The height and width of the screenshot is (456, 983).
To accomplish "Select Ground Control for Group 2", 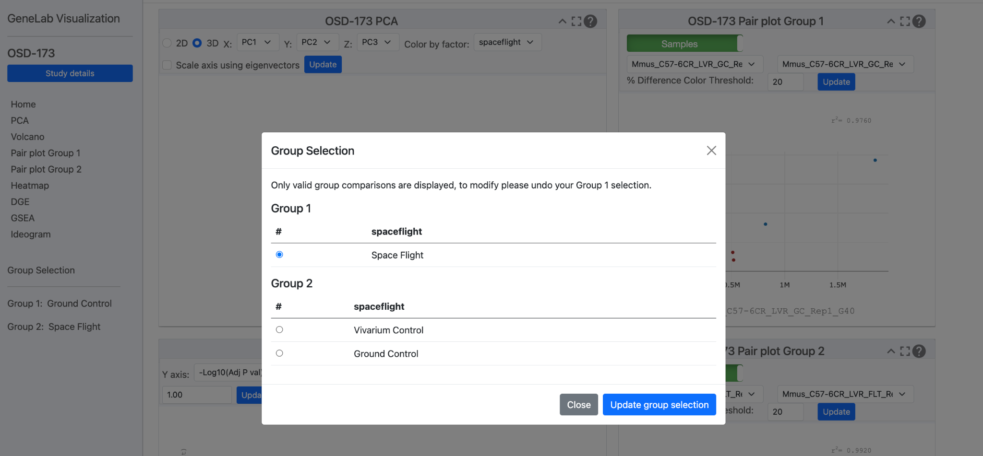I will click(279, 353).
